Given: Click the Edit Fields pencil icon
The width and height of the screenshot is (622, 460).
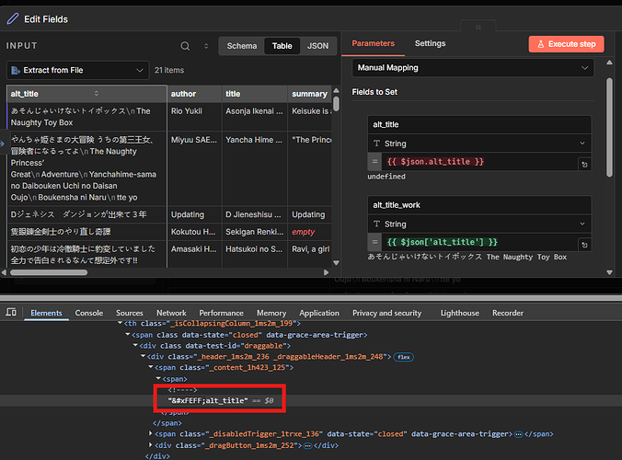Looking at the screenshot, I should (13, 18).
